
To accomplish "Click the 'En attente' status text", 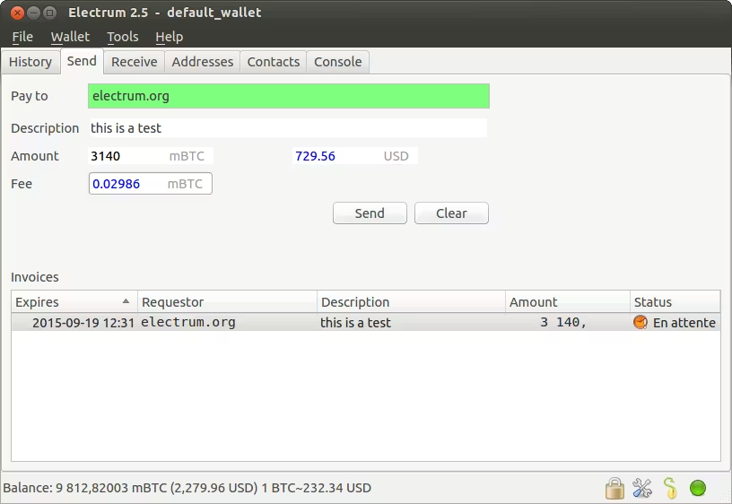I will click(x=684, y=323).
